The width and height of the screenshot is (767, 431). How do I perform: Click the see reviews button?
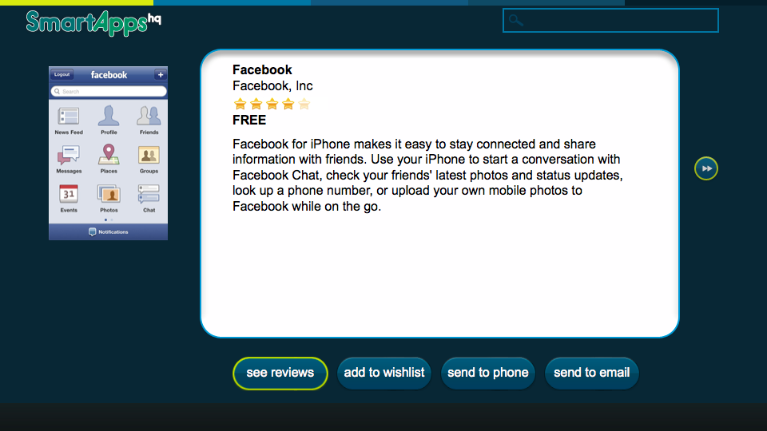pyautogui.click(x=280, y=374)
